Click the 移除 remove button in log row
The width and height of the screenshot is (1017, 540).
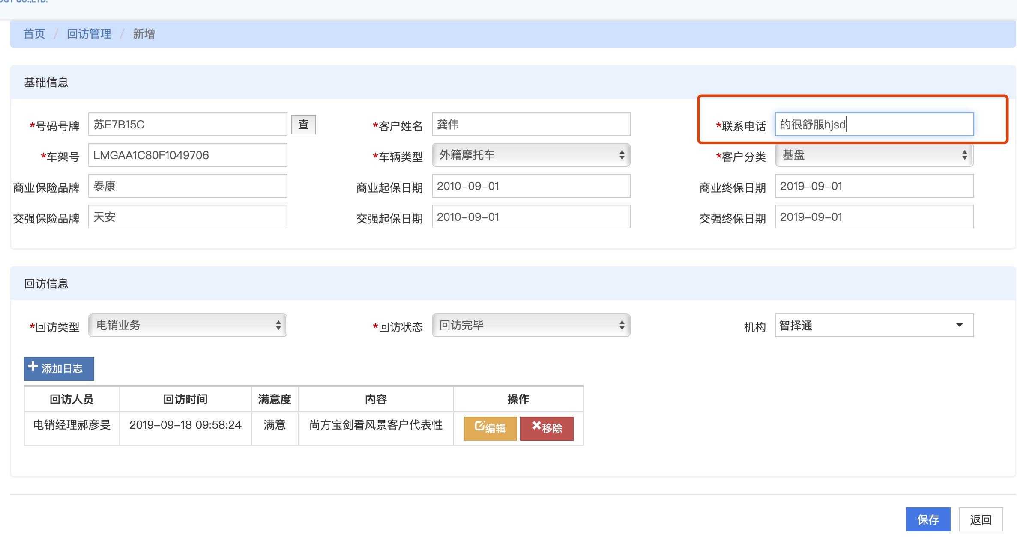click(x=547, y=428)
